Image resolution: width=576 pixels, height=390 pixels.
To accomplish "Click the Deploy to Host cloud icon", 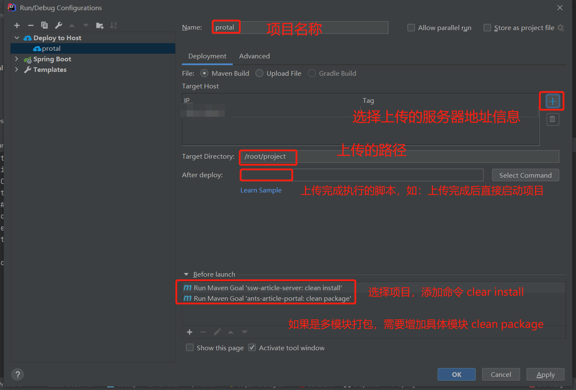I will point(28,38).
